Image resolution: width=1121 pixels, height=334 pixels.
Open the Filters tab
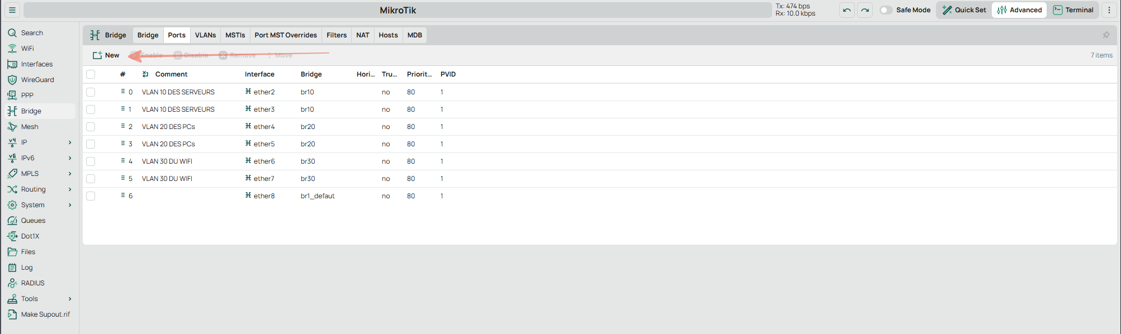pos(337,35)
